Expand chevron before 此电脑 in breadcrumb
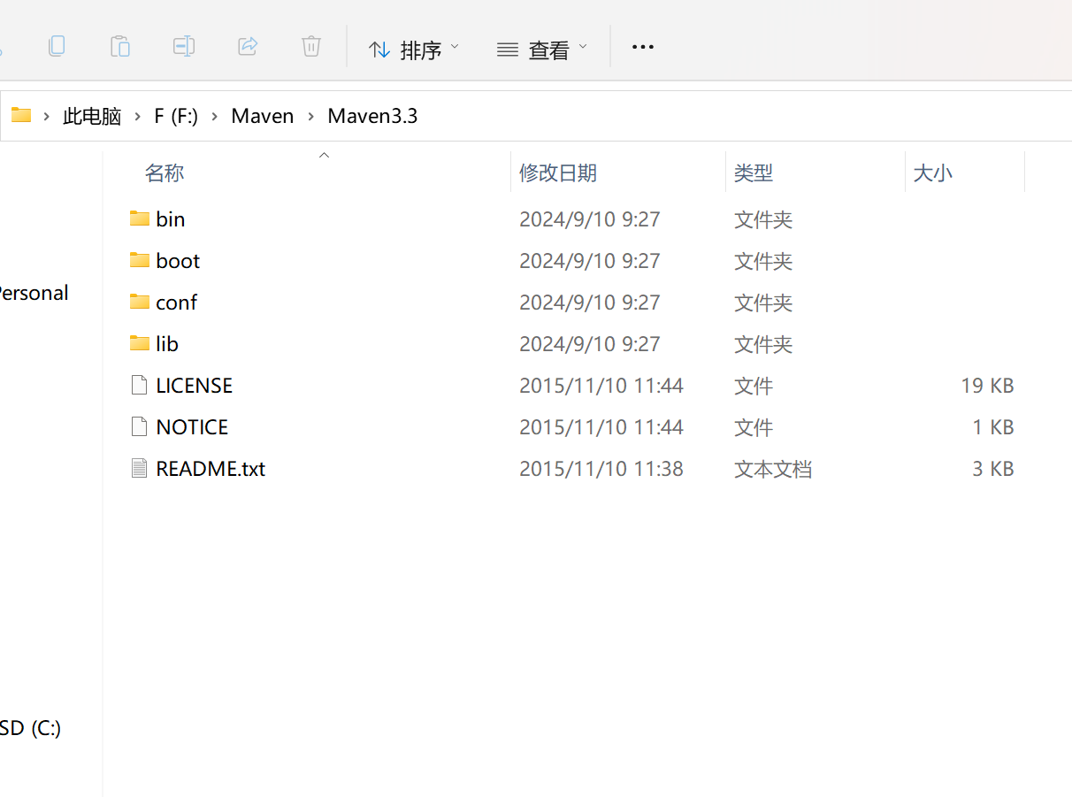Screen dimensions: 1072x797 pos(47,116)
